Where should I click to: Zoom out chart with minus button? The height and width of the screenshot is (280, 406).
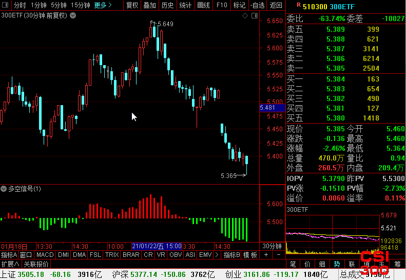pyautogui.click(x=279, y=255)
